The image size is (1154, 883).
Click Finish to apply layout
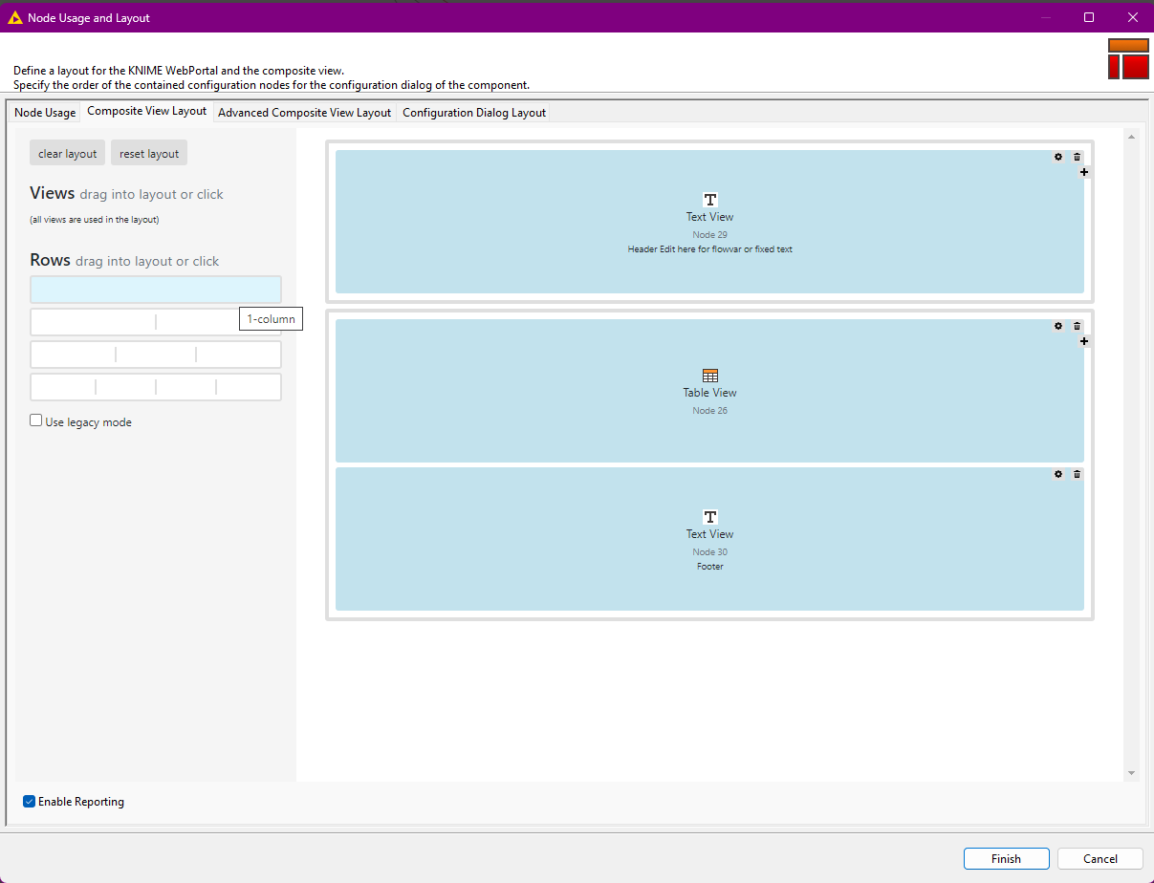(1006, 858)
